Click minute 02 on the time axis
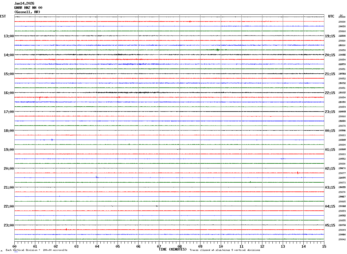 (x=56, y=246)
